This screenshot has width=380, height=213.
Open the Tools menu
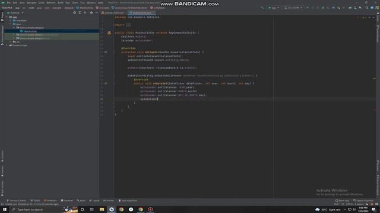click(75, 2)
